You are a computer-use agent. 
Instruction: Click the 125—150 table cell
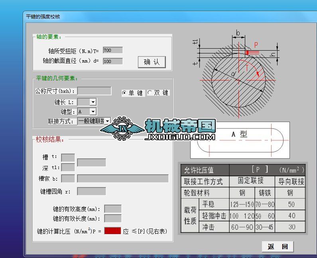point(242,204)
